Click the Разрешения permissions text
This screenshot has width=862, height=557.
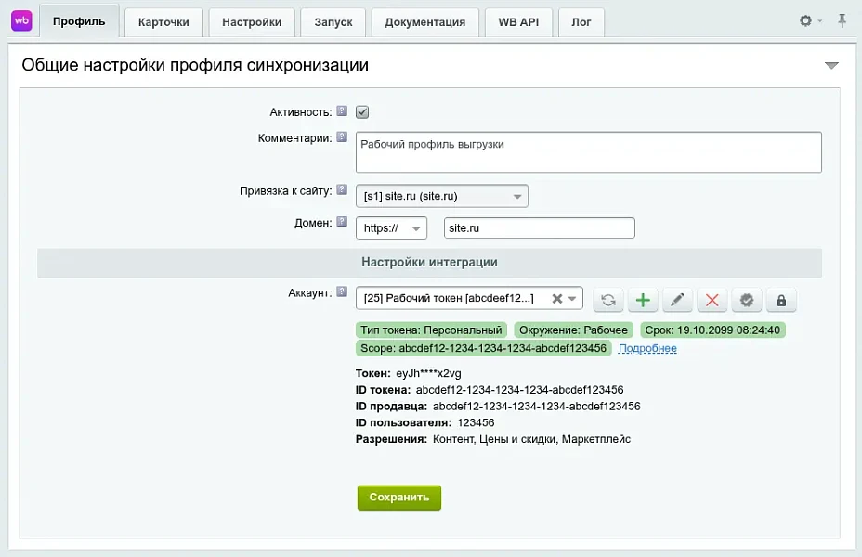point(531,439)
